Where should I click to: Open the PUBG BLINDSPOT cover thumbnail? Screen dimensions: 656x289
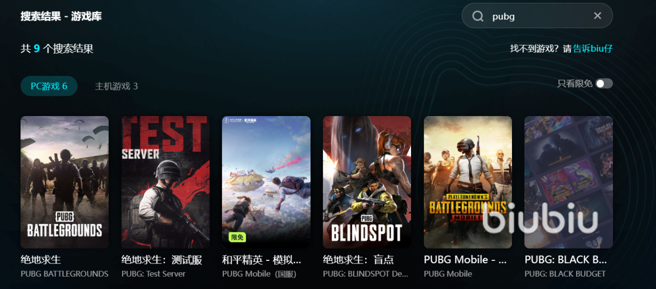[367, 182]
